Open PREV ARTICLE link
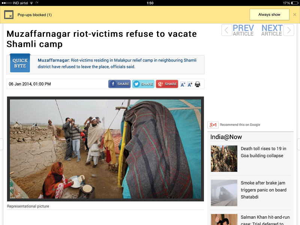The width and height of the screenshot is (300, 225). 243,30
